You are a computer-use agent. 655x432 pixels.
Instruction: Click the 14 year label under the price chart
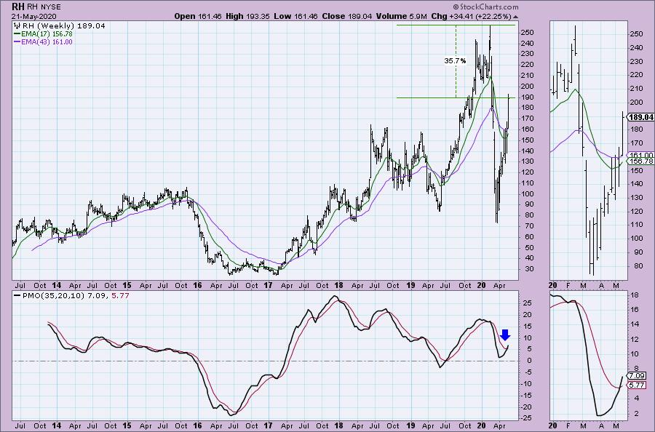coord(56,286)
